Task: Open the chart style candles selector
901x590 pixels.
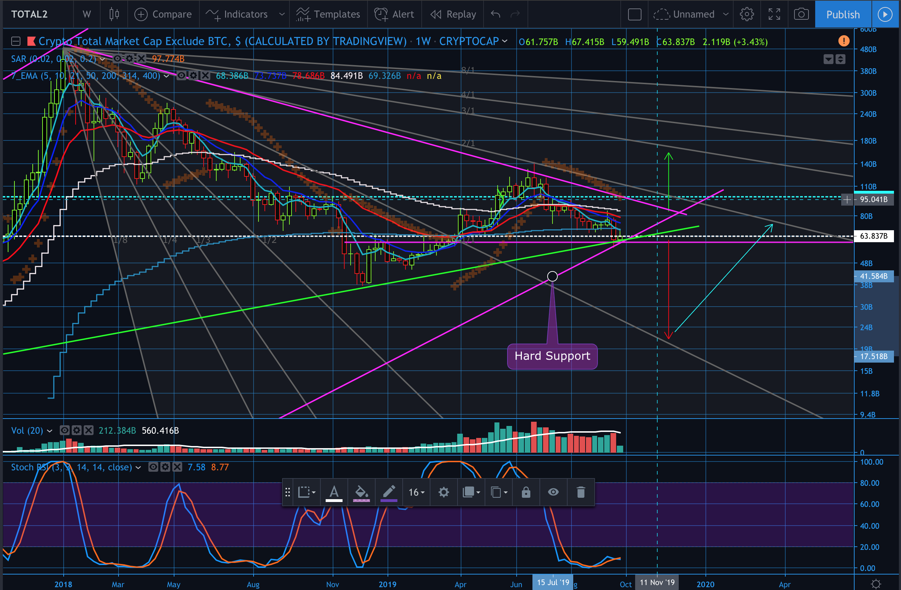Action: tap(114, 14)
